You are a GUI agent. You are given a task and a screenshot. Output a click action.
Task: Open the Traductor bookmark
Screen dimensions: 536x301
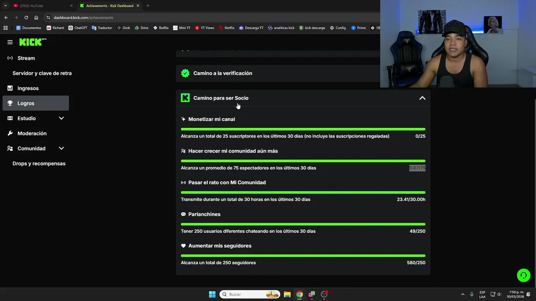[102, 28]
